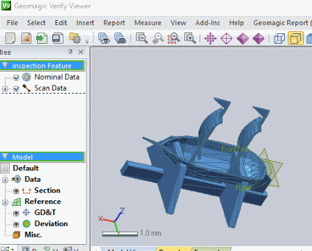
Task: Expand the Scan Data tree node
Action: [5, 89]
